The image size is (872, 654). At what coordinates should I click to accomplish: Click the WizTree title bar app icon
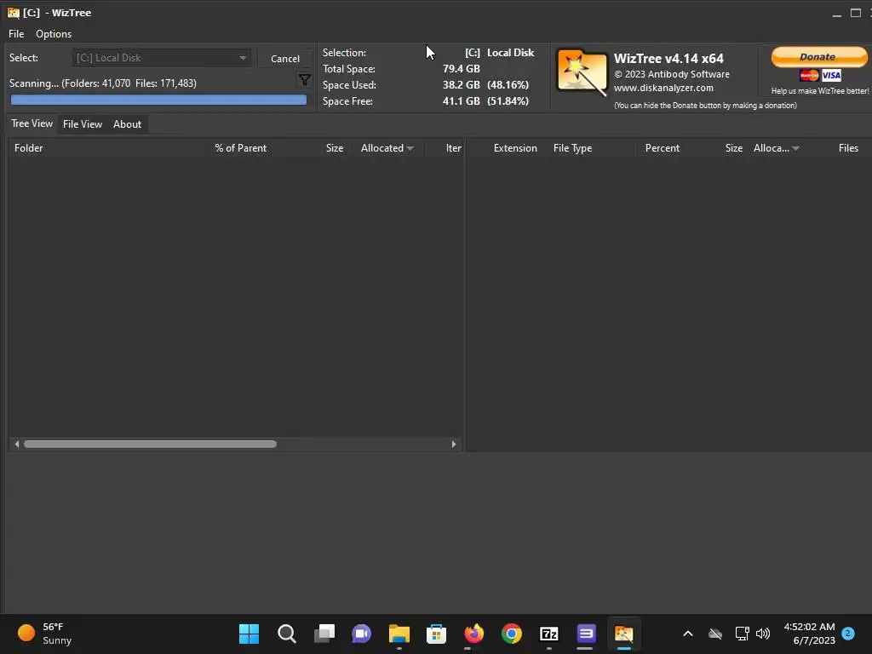click(14, 12)
